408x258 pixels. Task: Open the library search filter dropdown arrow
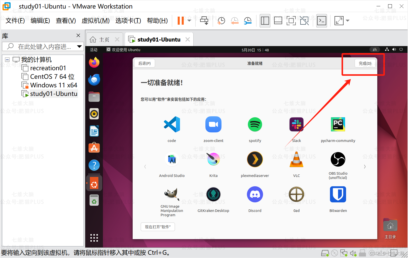tap(79, 47)
